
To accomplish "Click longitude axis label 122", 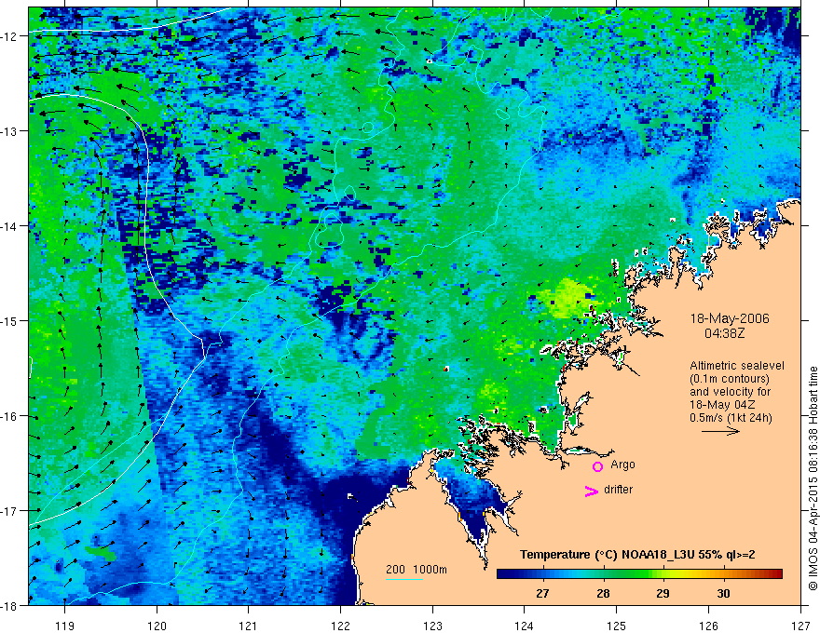I will tap(340, 626).
